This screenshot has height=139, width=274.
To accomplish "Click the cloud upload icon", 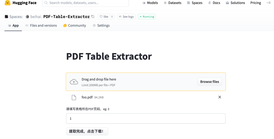I will tap(74, 82).
